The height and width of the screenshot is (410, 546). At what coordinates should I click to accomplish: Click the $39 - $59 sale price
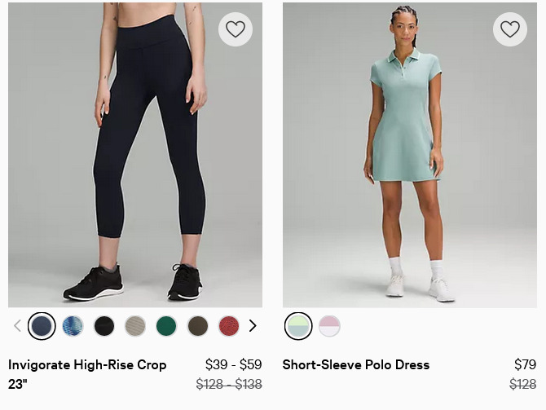[x=233, y=364]
